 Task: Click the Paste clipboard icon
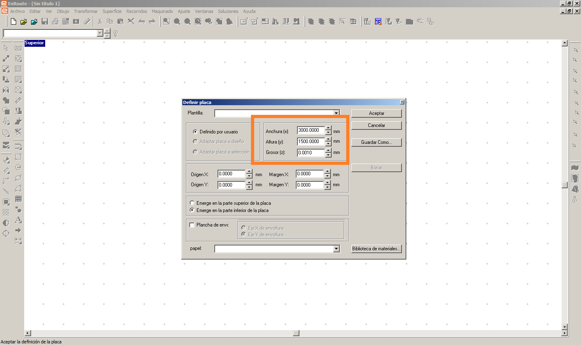tap(120, 21)
